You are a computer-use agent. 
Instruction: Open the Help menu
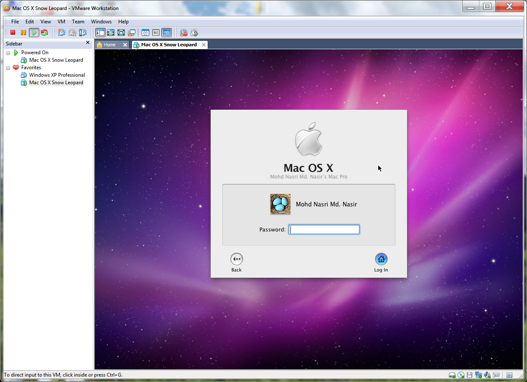(123, 22)
